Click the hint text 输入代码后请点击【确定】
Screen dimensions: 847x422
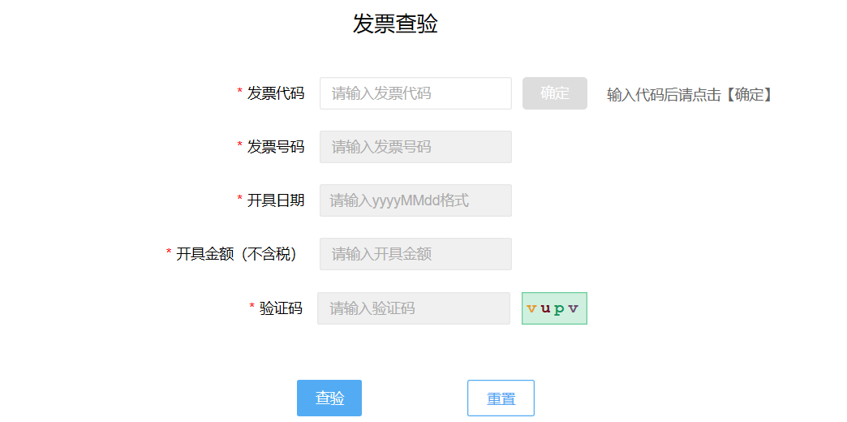pyautogui.click(x=690, y=95)
